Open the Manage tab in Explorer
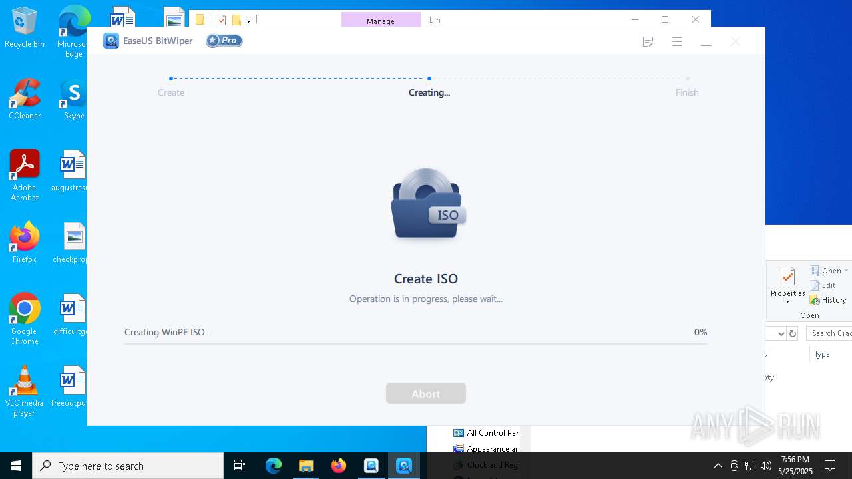 (381, 21)
